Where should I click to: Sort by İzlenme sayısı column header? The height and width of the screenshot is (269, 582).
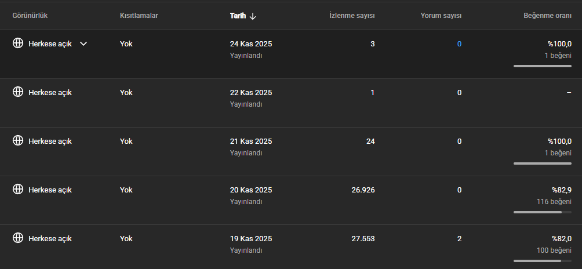tap(352, 16)
